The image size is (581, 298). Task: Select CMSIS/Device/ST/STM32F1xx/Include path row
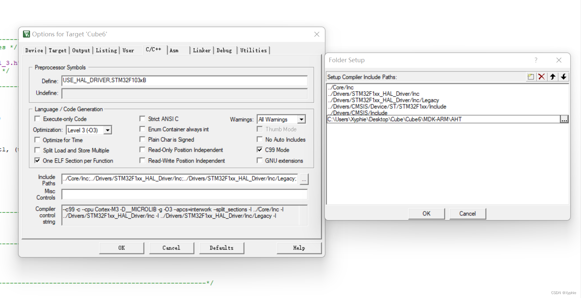tap(448, 106)
